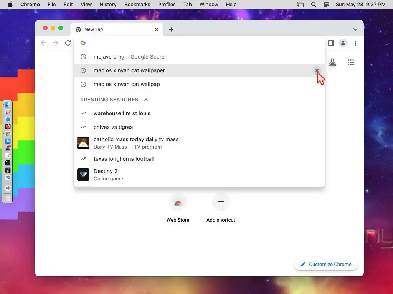Screen dimensions: 393x294
Task: Open Firefox from the dock
Action: pos(8,126)
